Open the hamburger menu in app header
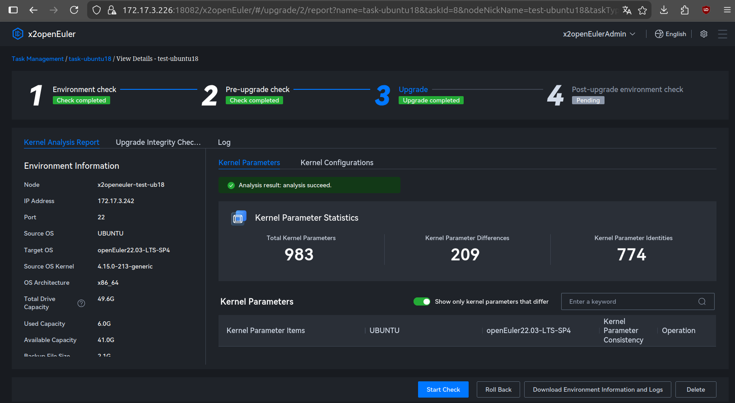Screen dimensions: 735x403 (x=722, y=34)
